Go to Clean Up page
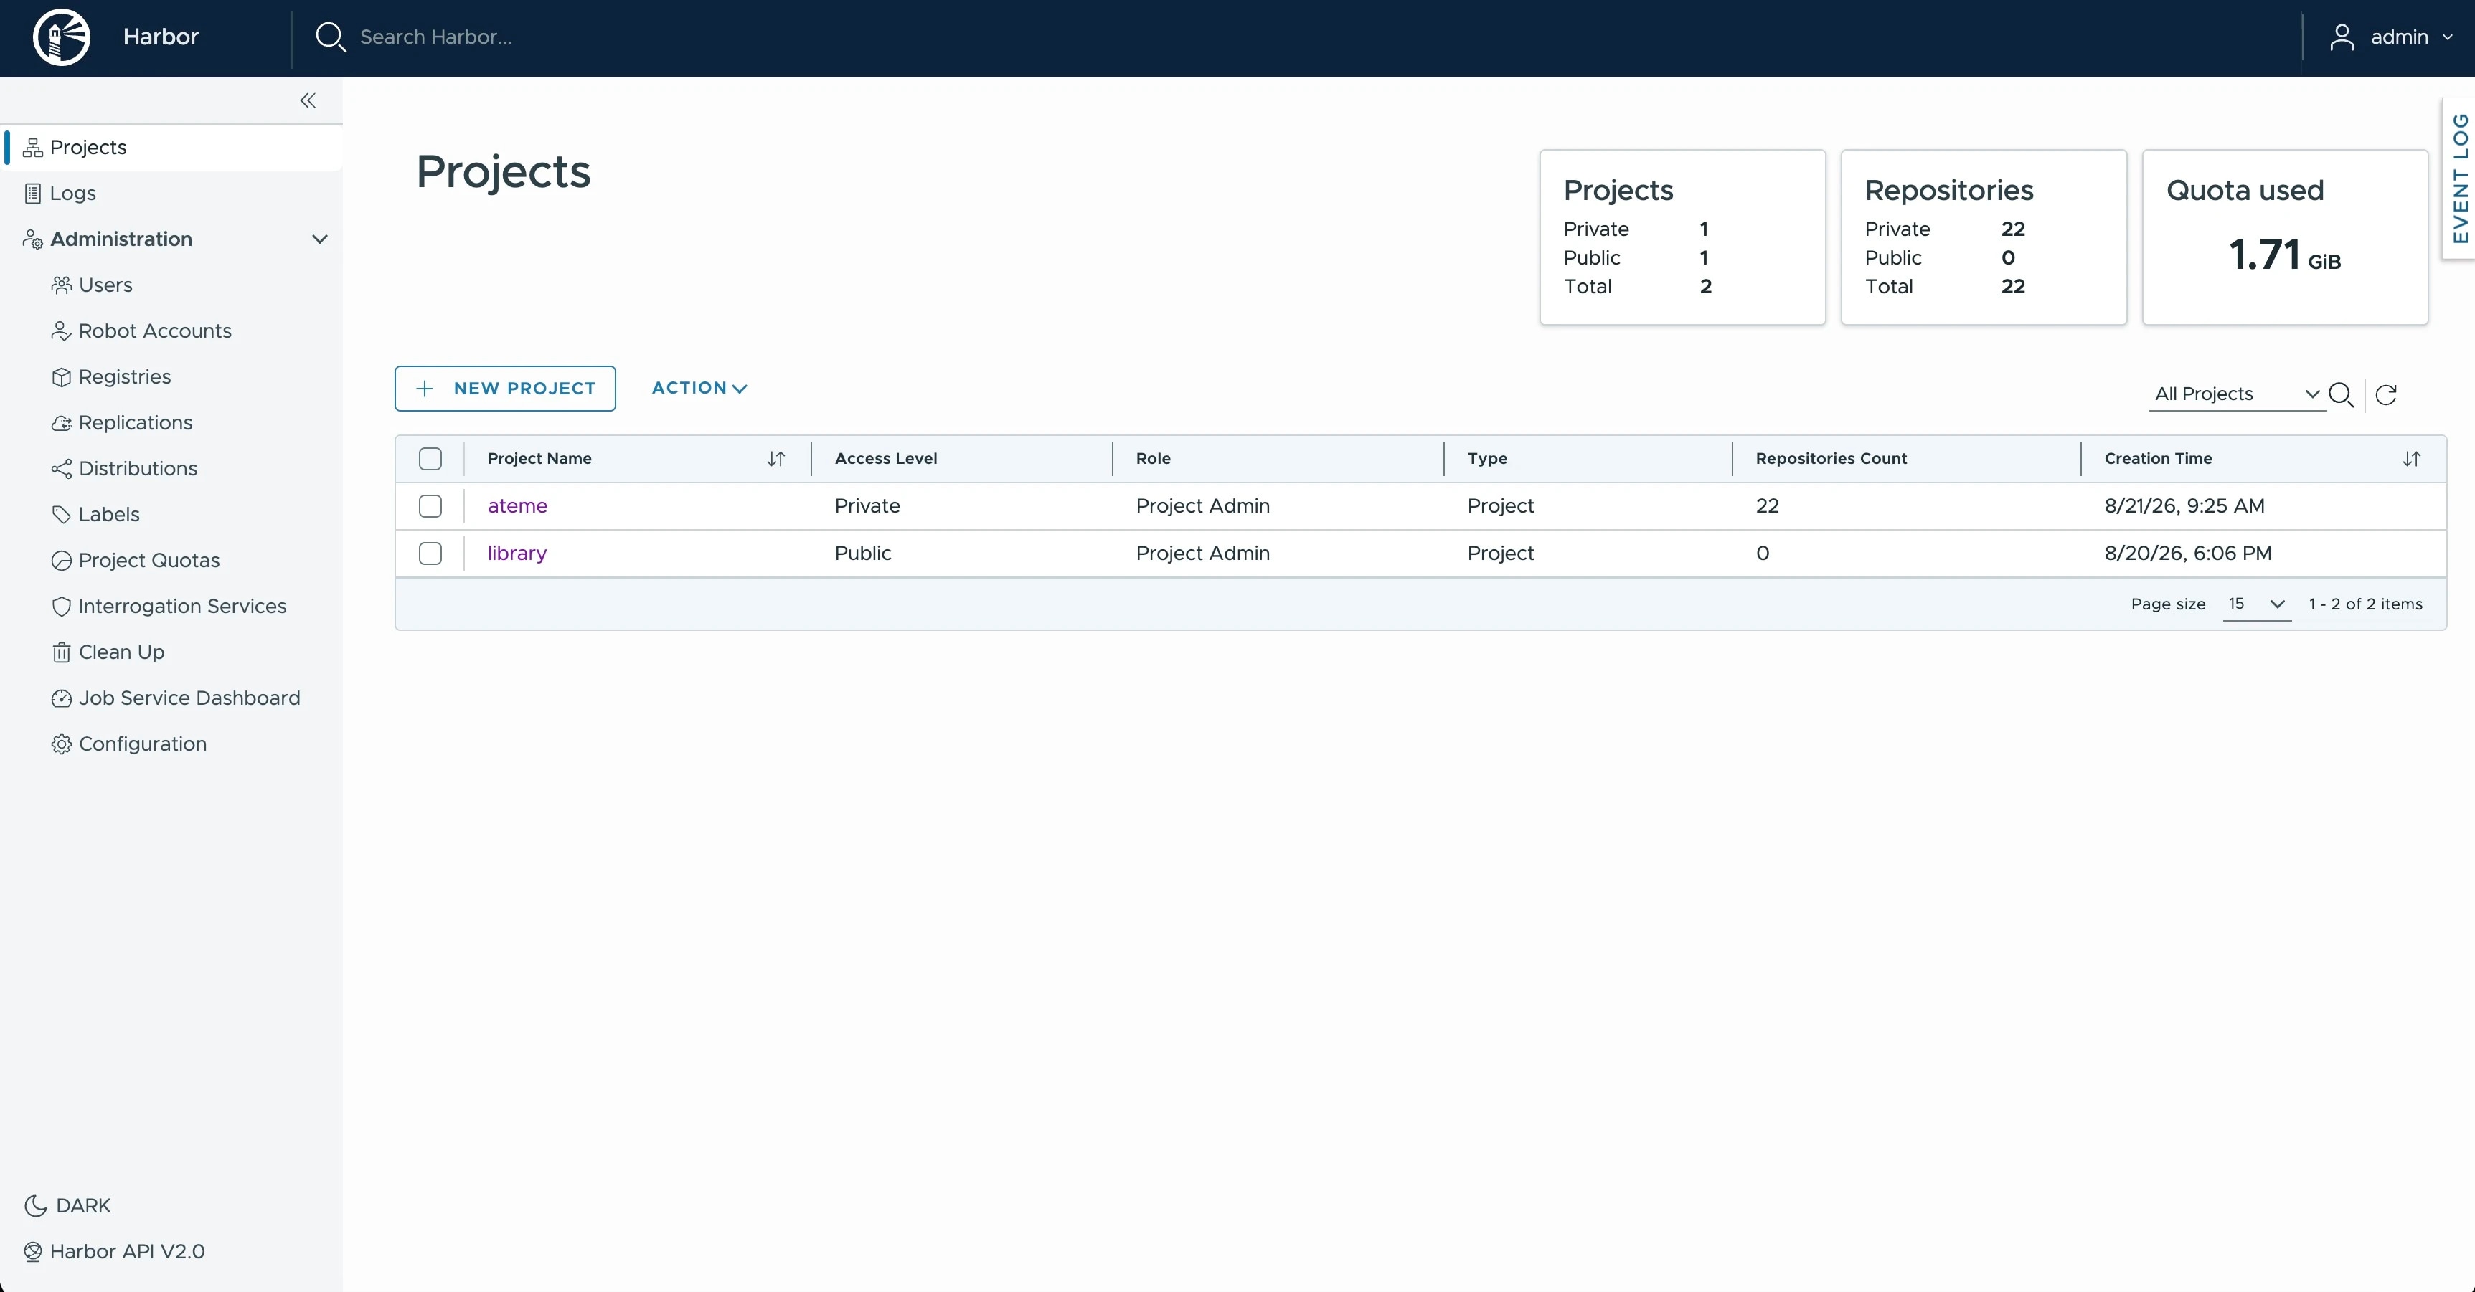 [x=121, y=653]
